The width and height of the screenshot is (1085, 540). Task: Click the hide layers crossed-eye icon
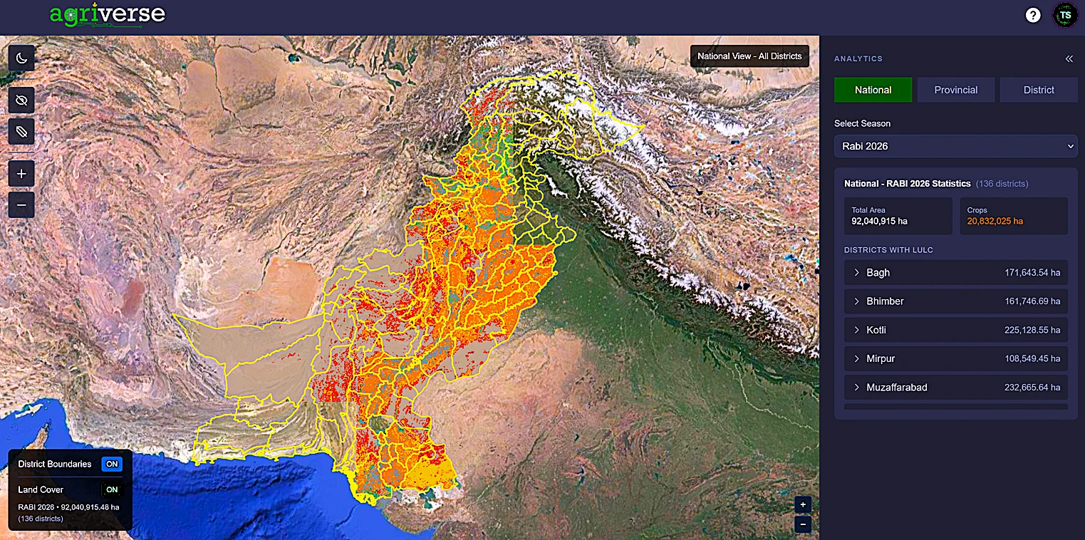(x=21, y=100)
